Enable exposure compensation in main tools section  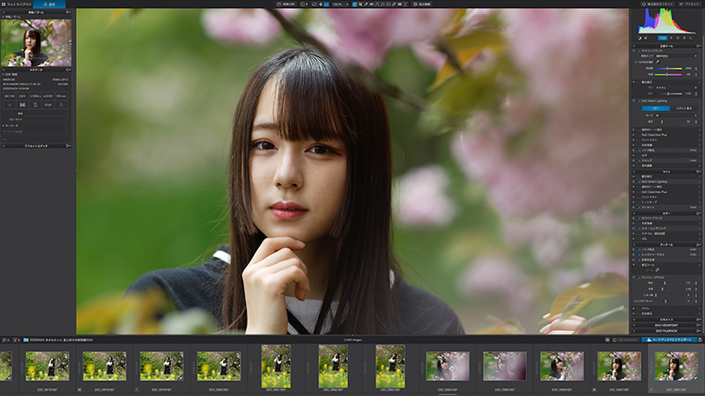click(639, 82)
